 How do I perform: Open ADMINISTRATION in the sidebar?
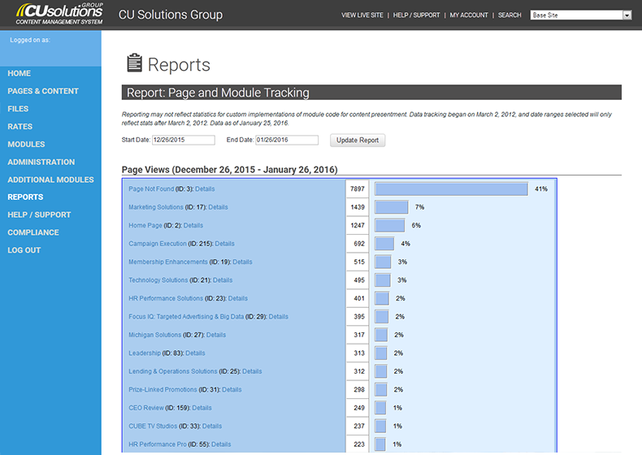[41, 162]
